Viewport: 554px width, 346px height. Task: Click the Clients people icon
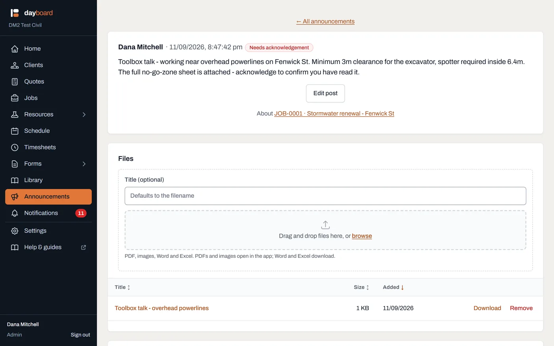[15, 65]
